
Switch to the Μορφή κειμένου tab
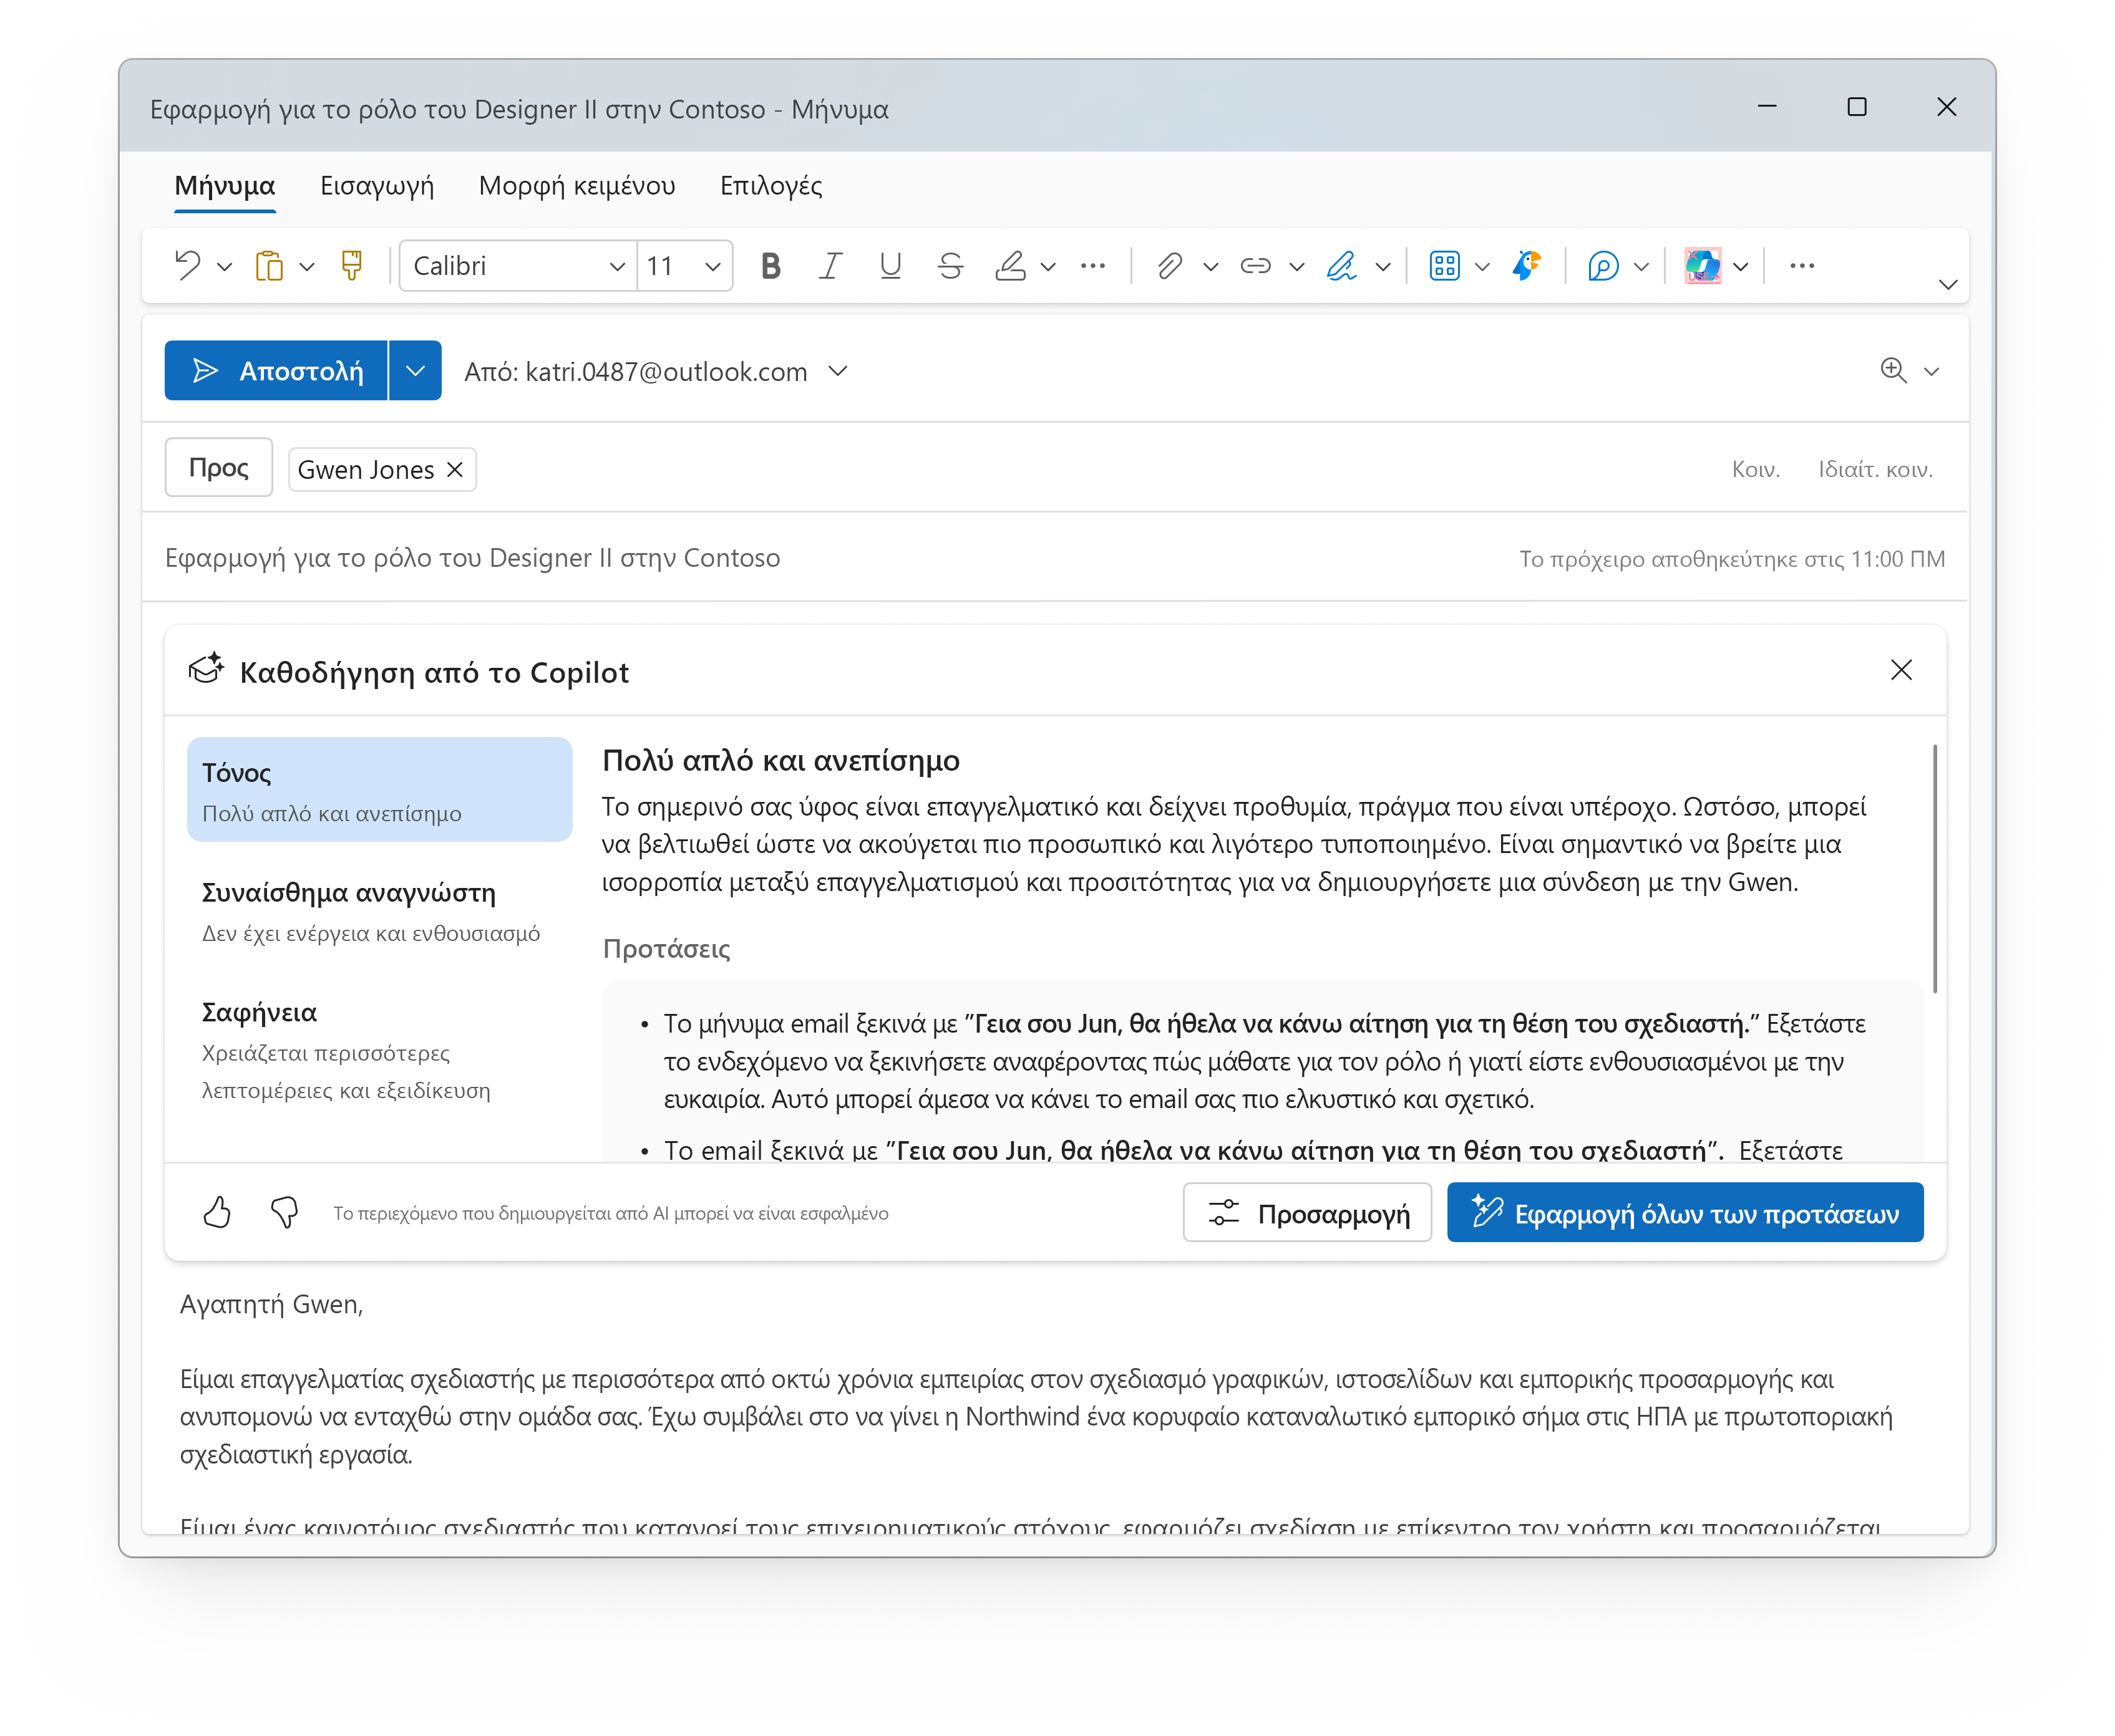pyautogui.click(x=577, y=186)
